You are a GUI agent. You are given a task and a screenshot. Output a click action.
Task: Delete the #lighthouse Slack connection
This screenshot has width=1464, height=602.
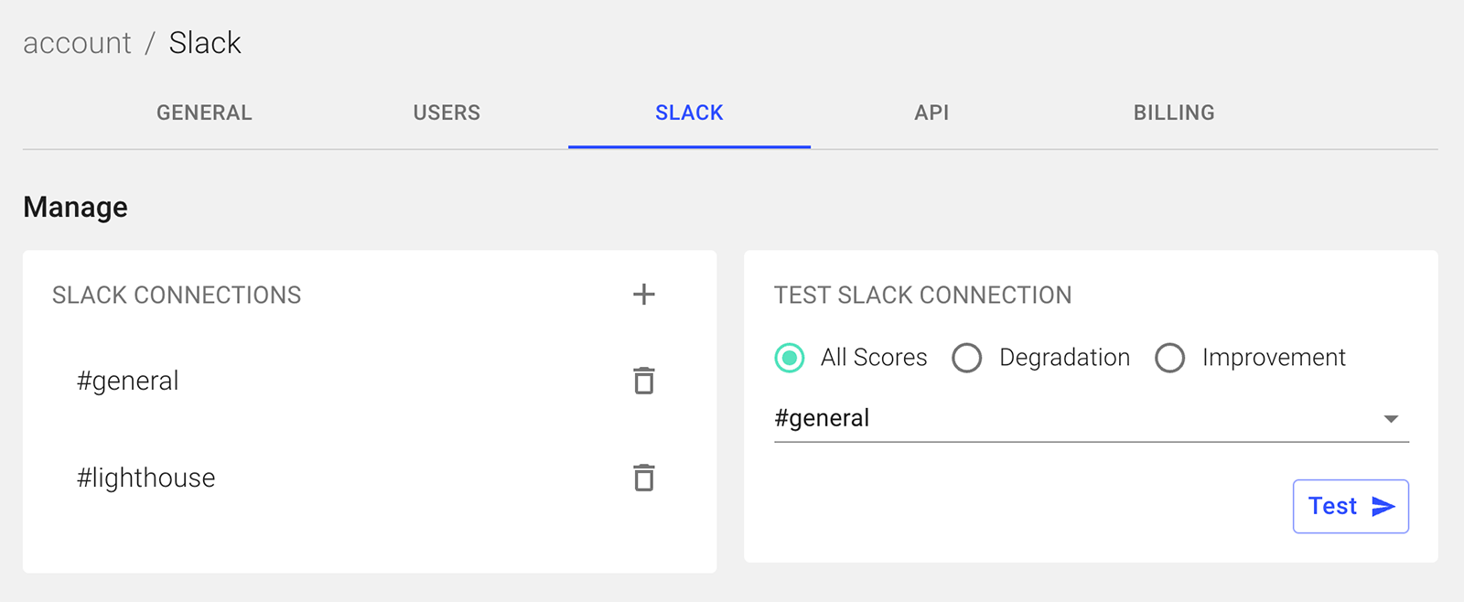[x=644, y=478]
